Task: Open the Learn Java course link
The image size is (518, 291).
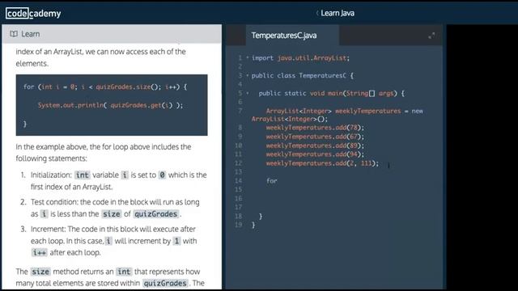Action: 338,13
